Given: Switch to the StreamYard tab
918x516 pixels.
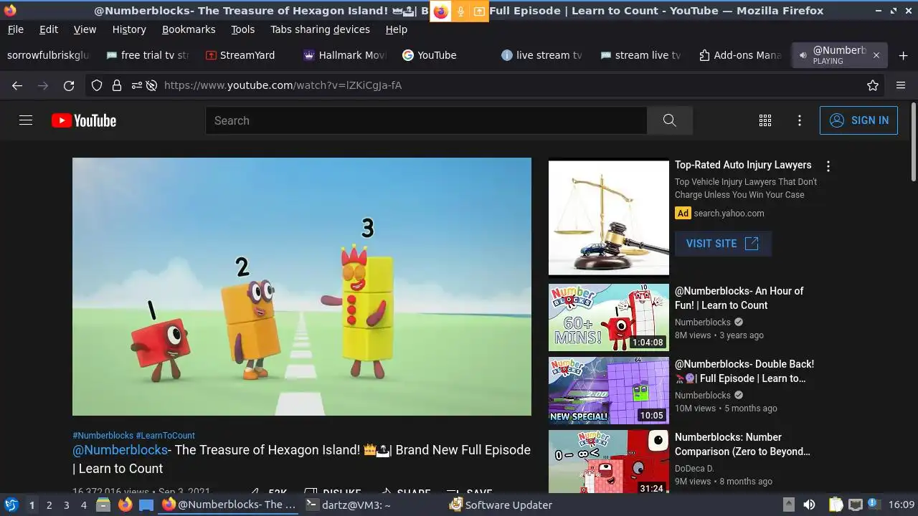Looking at the screenshot, I should coord(247,55).
